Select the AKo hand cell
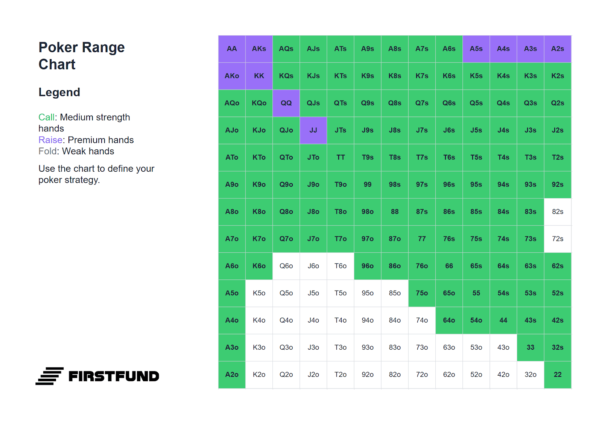Image resolution: width=602 pixels, height=425 pixels. click(232, 76)
